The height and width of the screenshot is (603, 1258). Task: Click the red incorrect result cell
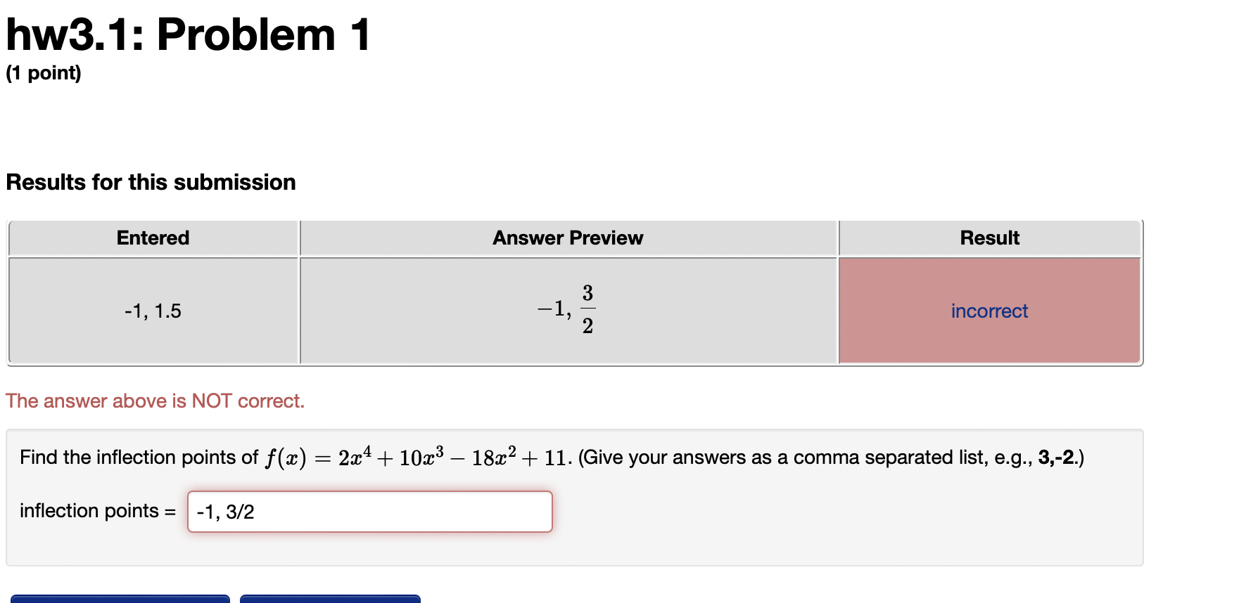989,310
